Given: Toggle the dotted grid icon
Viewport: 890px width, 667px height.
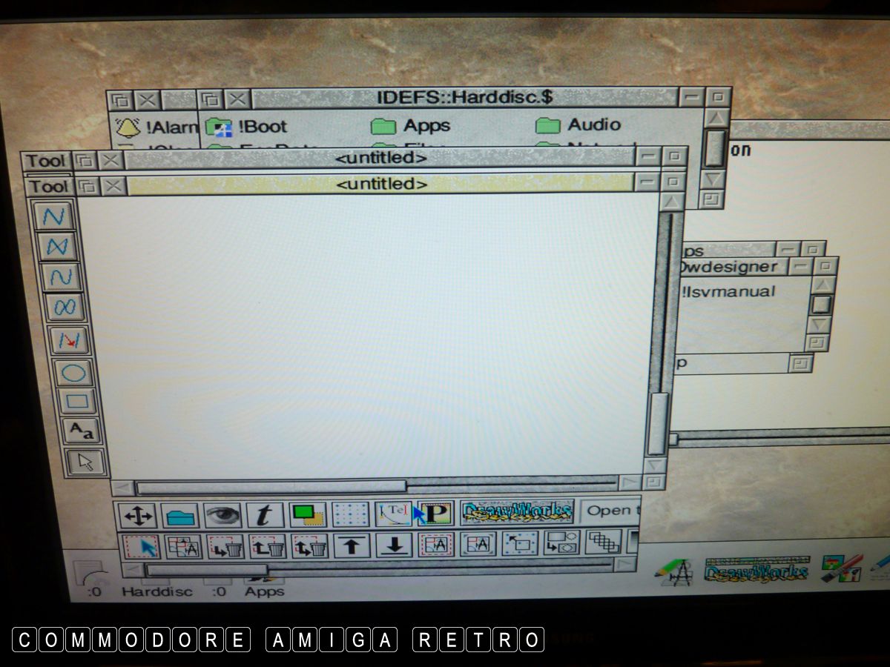Looking at the screenshot, I should (350, 514).
